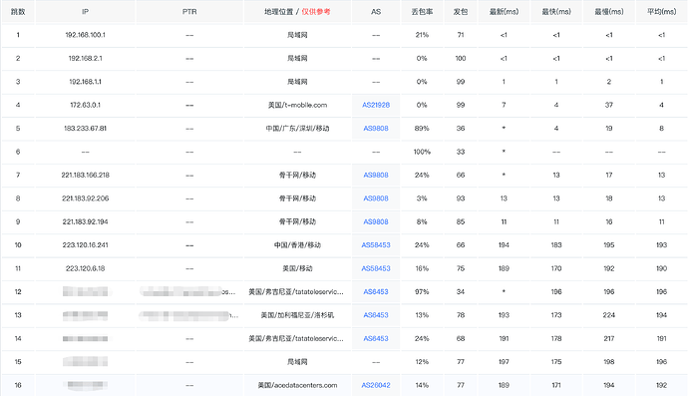Select the IP address 192.168.100.1
688x396 pixels.
85,35
